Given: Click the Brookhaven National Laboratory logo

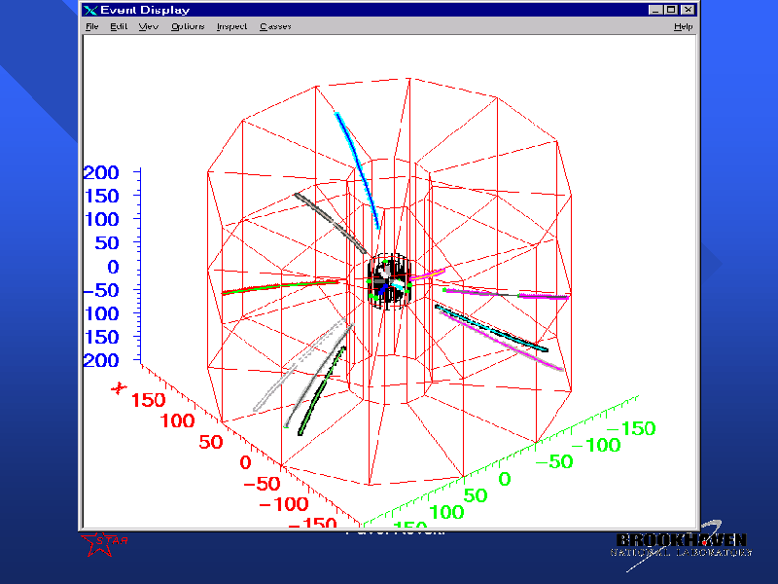Looking at the screenshot, I should (x=681, y=545).
